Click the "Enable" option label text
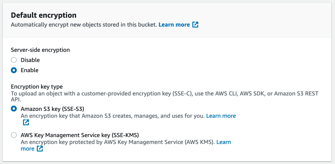 click(x=30, y=70)
